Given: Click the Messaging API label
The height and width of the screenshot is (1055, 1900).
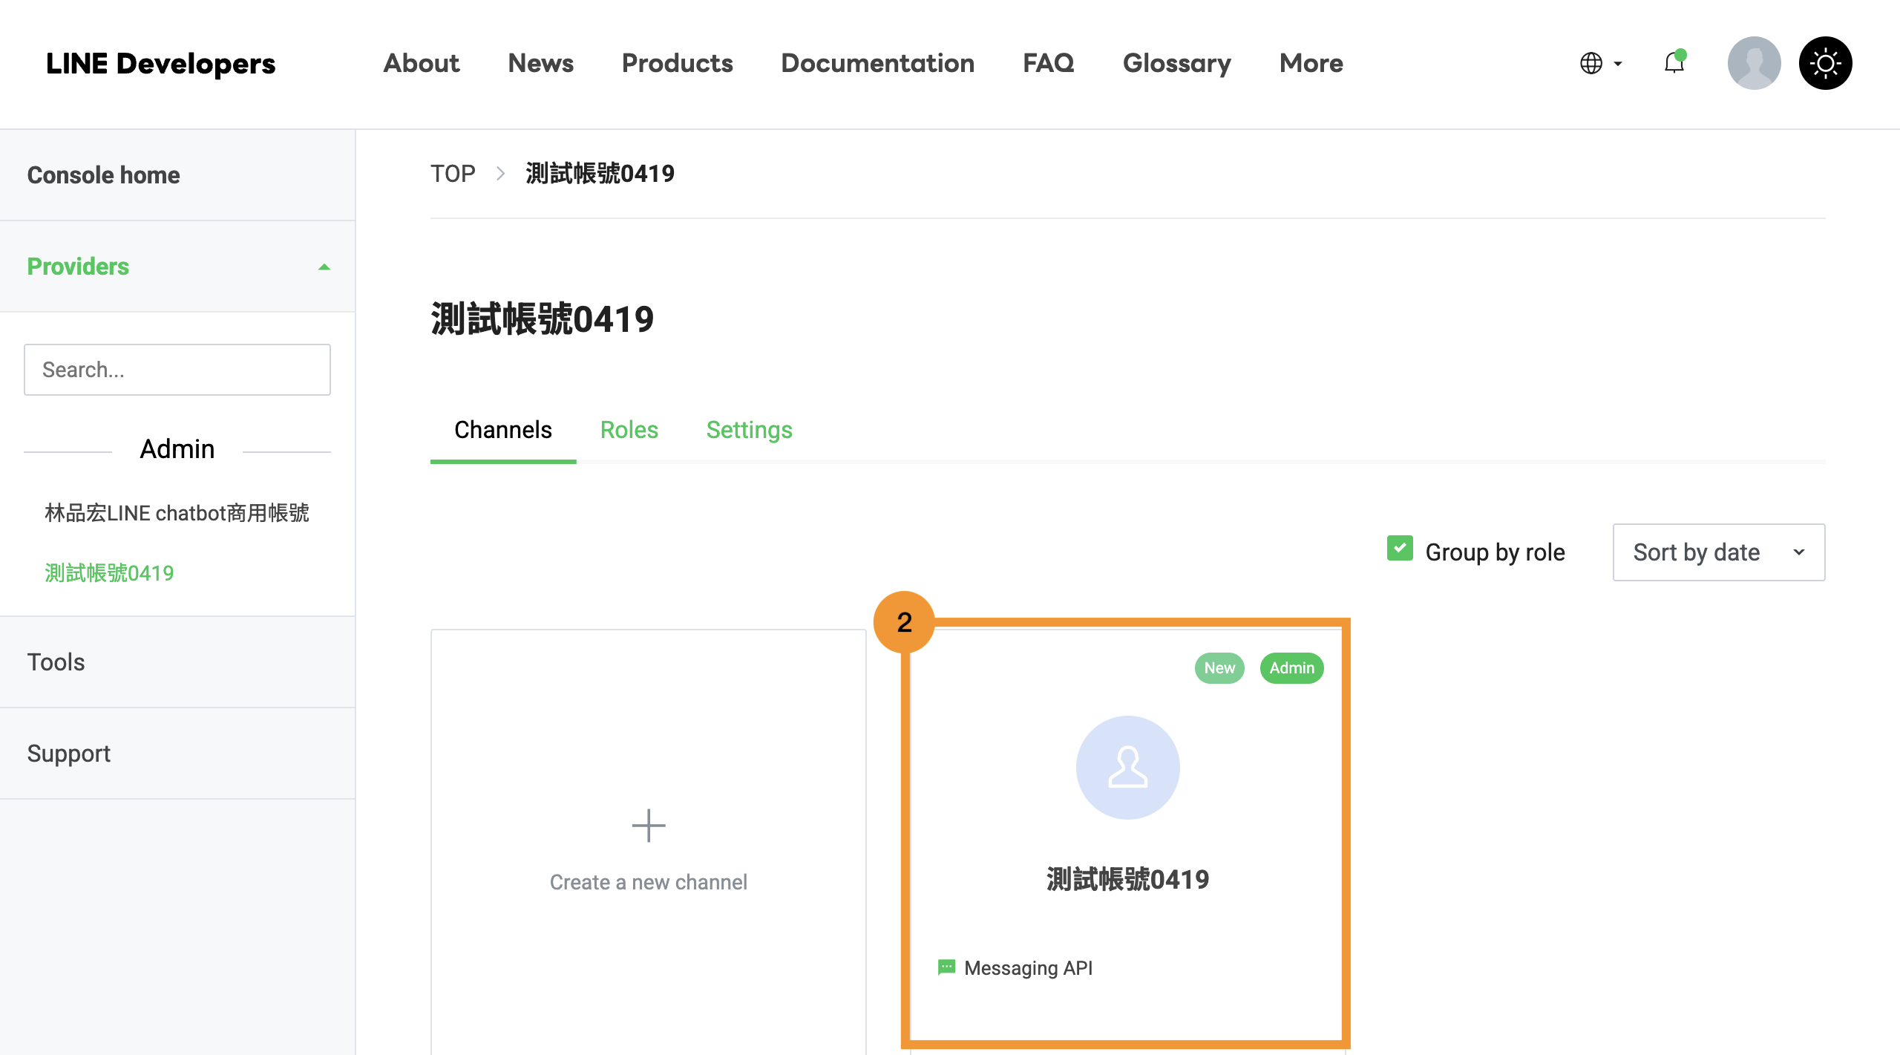Looking at the screenshot, I should tap(1028, 968).
